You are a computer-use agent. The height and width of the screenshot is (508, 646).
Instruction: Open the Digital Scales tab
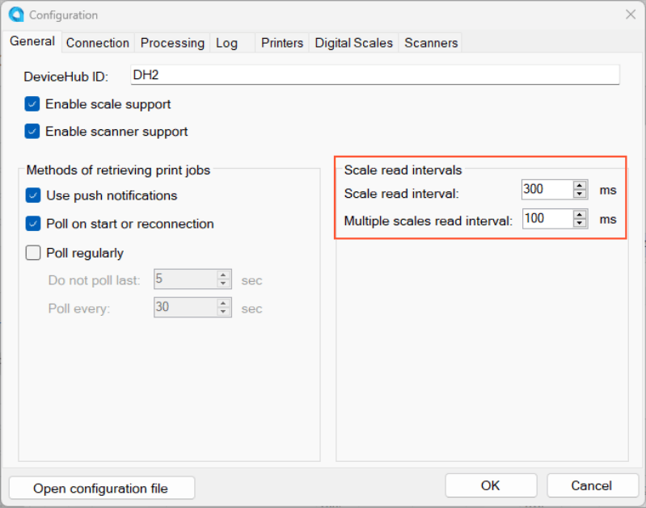tap(353, 43)
